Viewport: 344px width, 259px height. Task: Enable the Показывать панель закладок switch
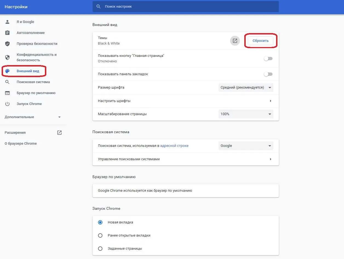pyautogui.click(x=268, y=74)
